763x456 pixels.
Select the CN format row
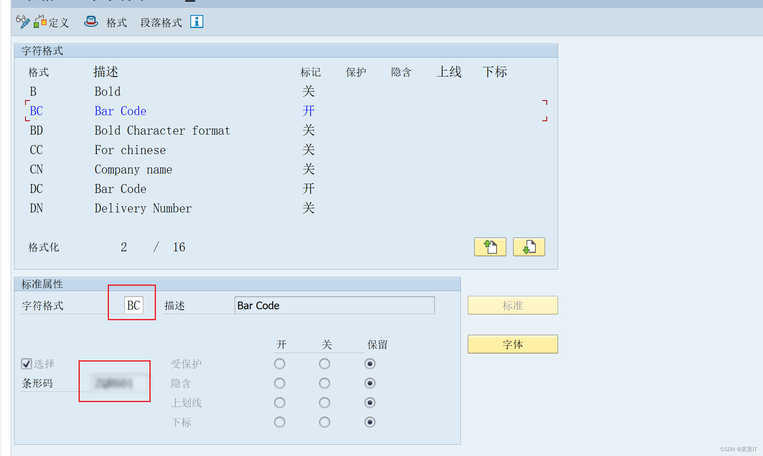[x=286, y=169]
